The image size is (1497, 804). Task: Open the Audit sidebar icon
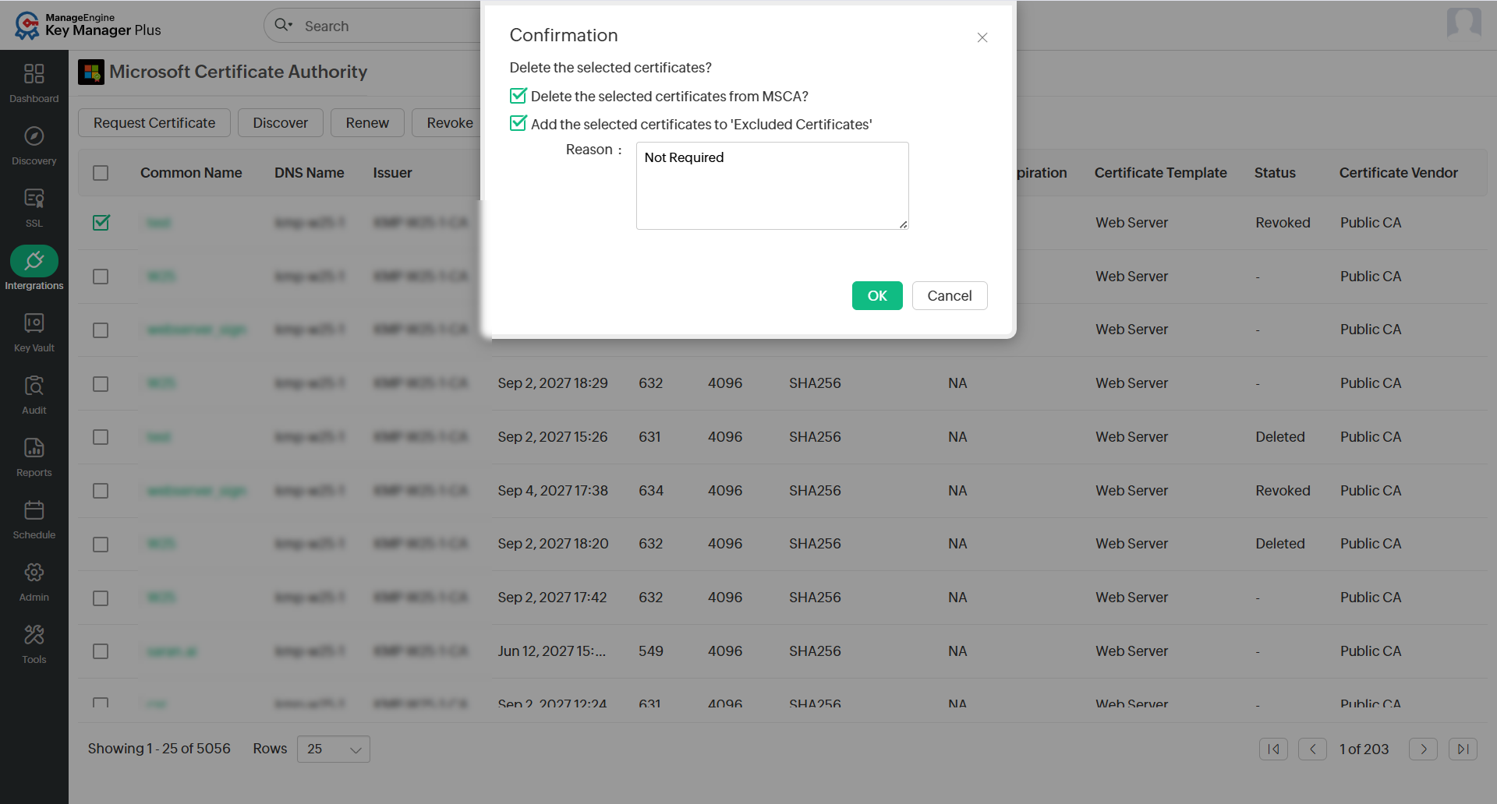click(34, 386)
